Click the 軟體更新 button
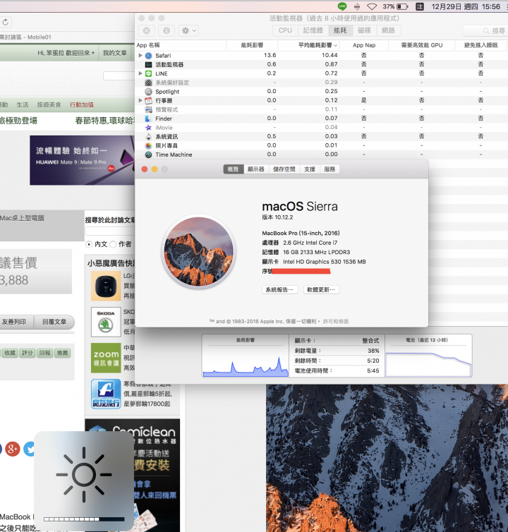508x532 pixels. pyautogui.click(x=321, y=289)
